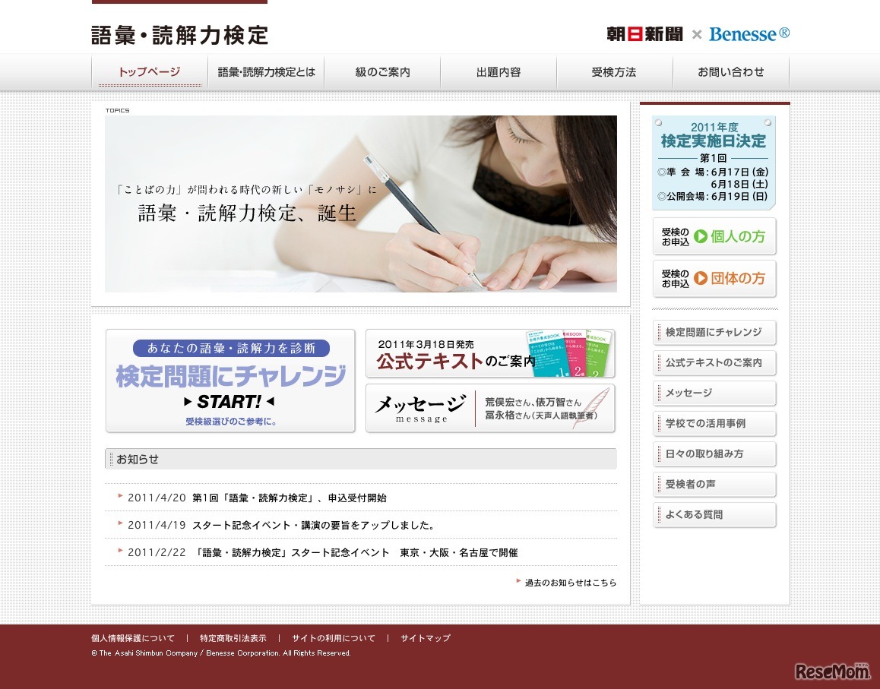Viewport: 880px width, 689px height.
Task: Open the メッセージ message banner
Action: click(490, 408)
